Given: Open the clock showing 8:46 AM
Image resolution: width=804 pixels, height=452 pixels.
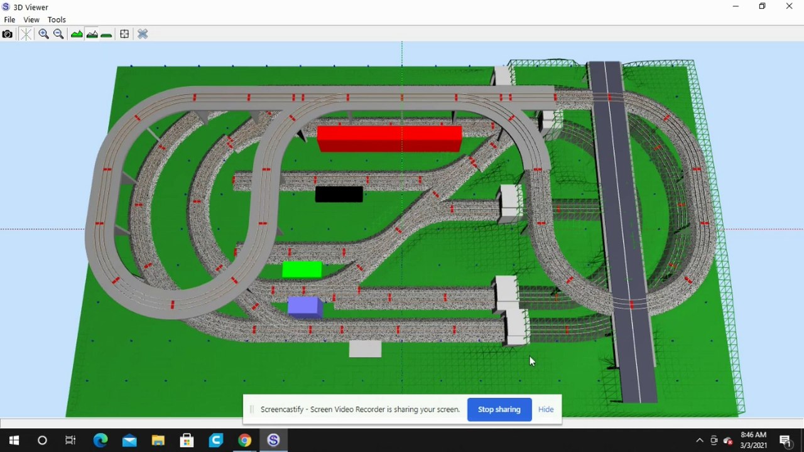Looking at the screenshot, I should point(754,440).
